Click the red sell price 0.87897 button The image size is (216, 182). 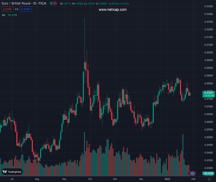(x=8, y=9)
